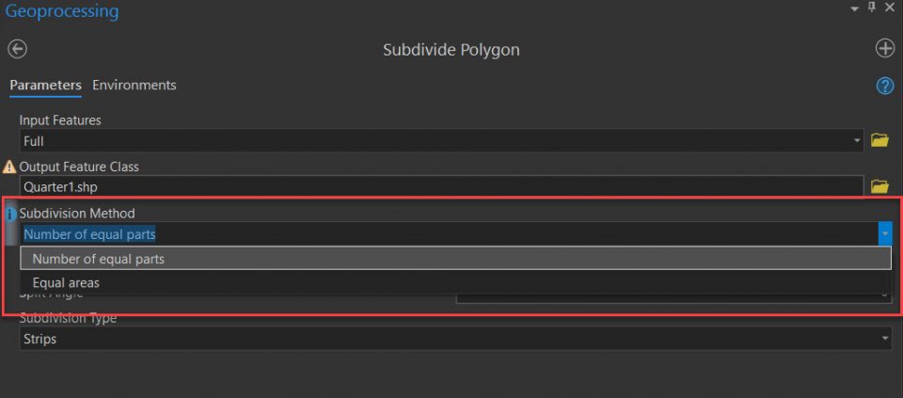Open the tool help question mark

coord(884,86)
